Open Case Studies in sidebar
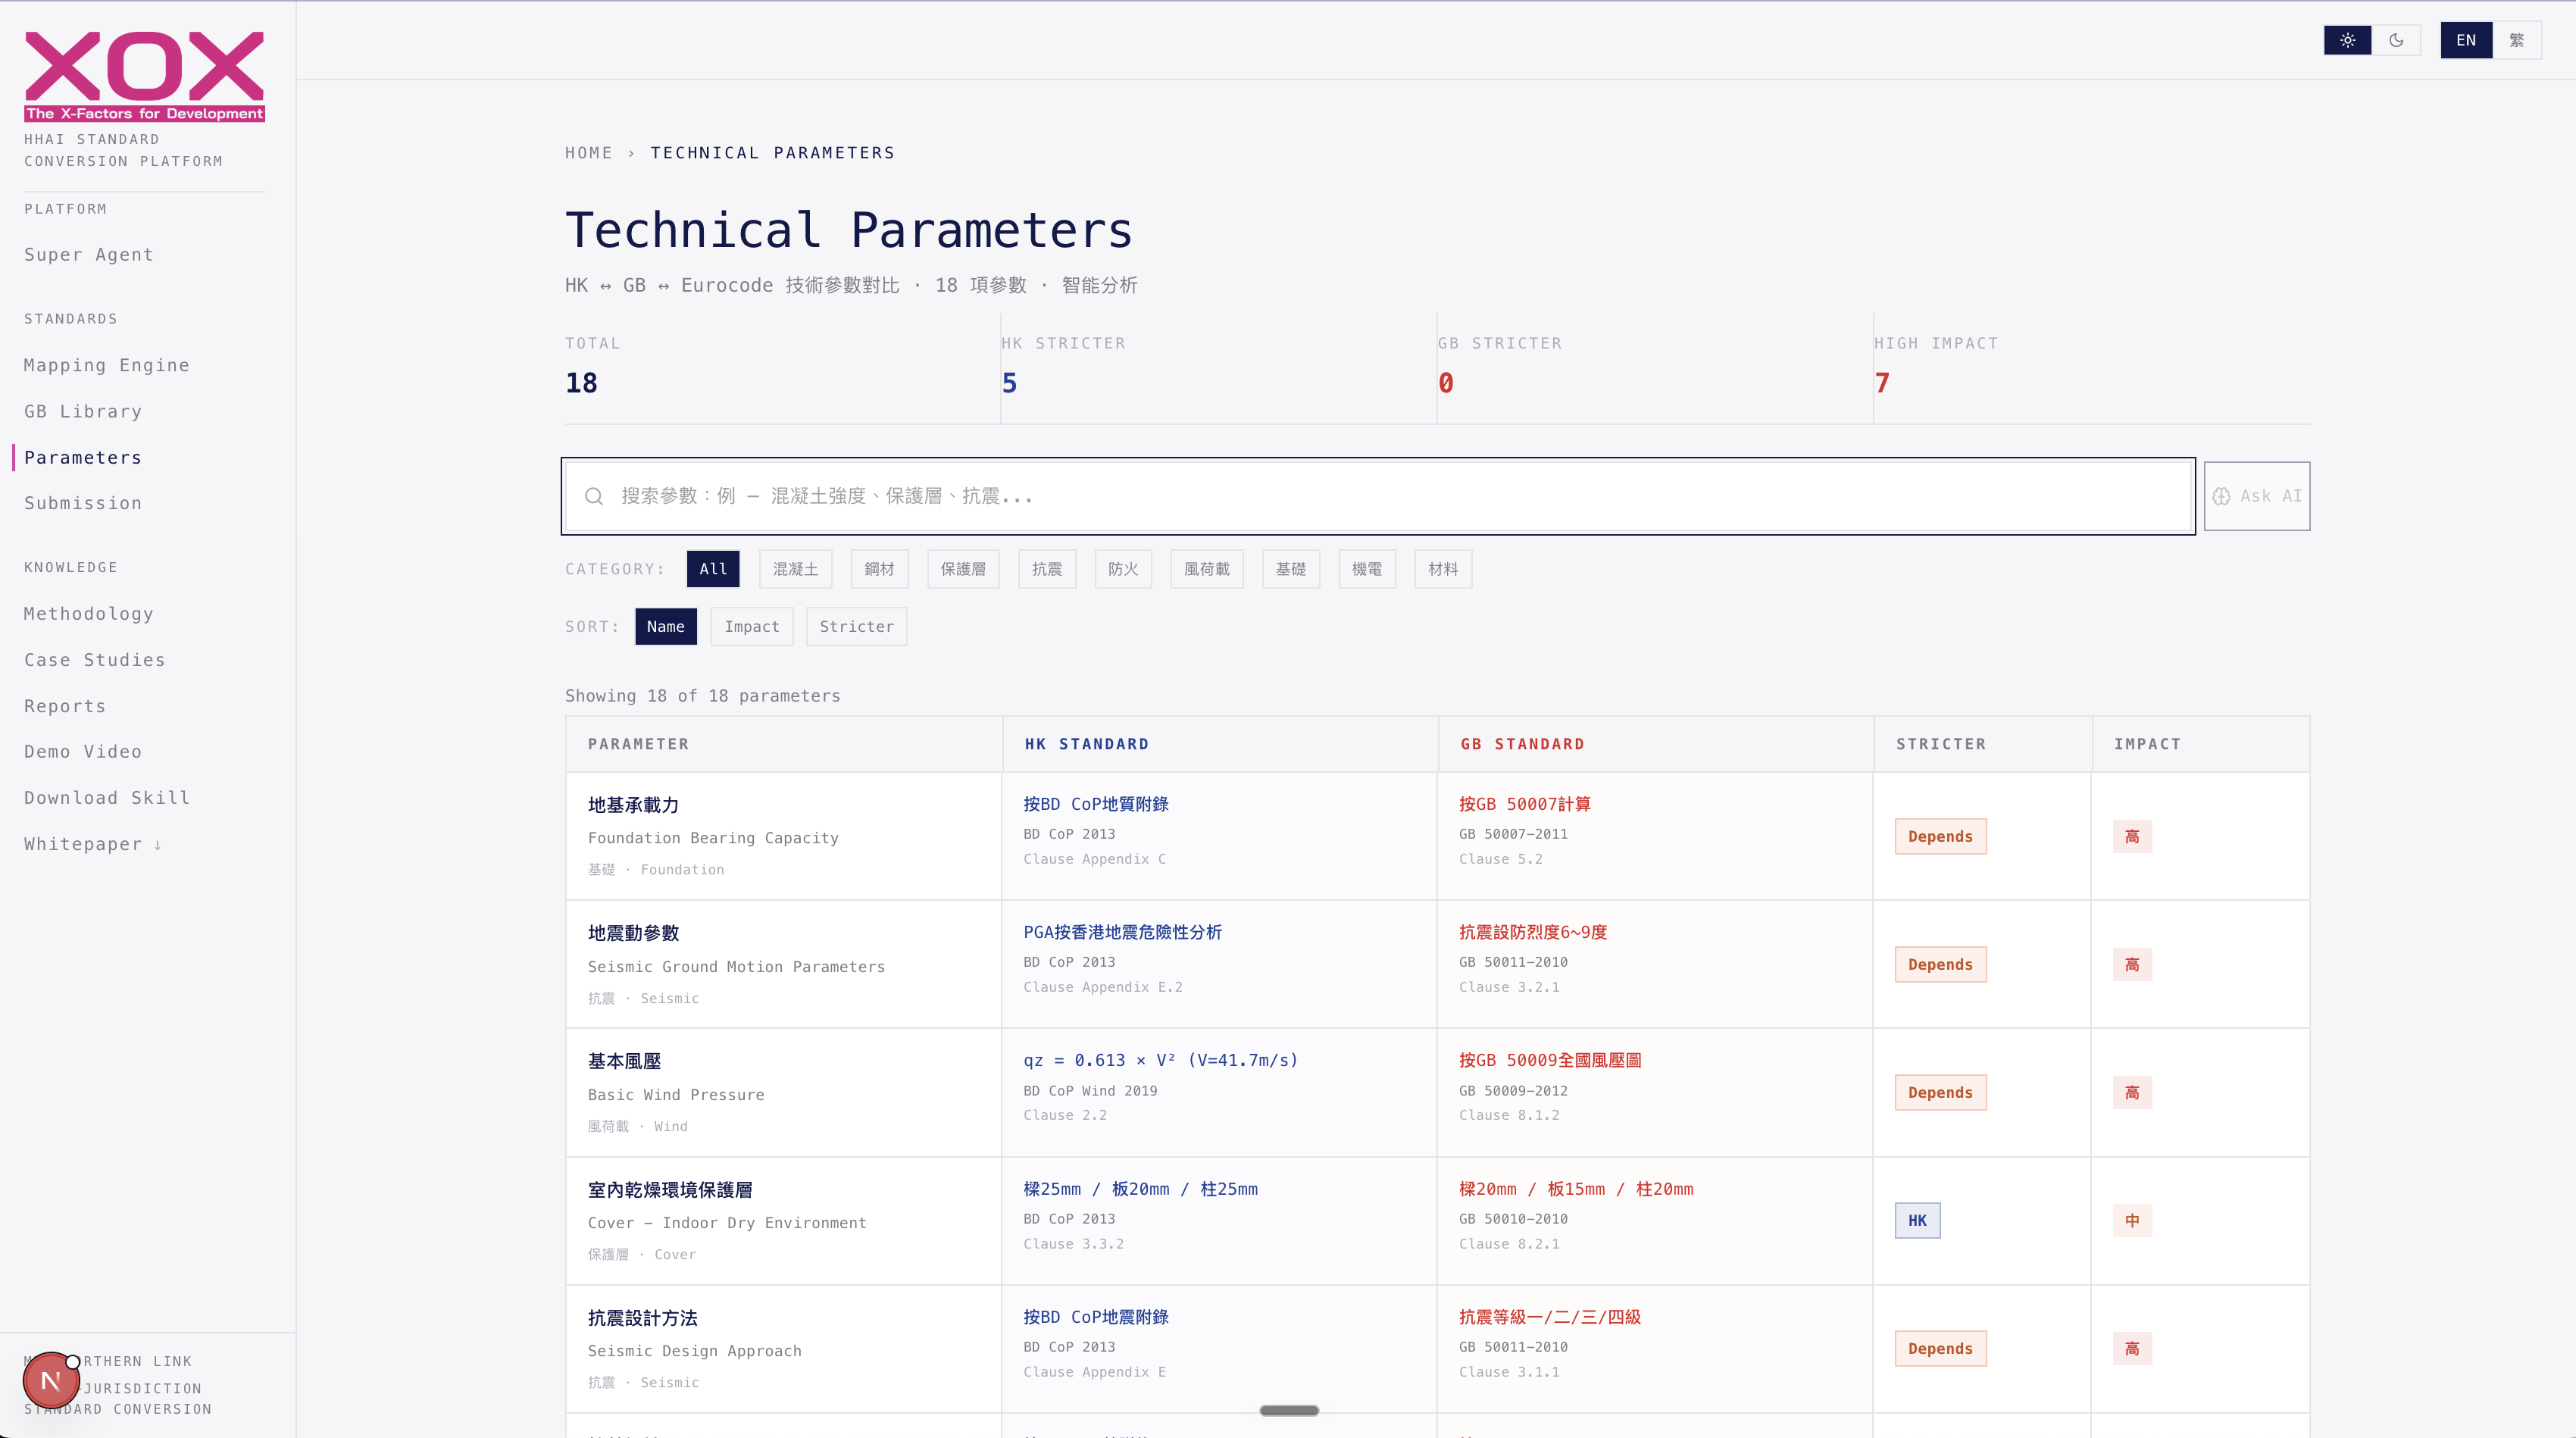The width and height of the screenshot is (2576, 1438). (95, 660)
